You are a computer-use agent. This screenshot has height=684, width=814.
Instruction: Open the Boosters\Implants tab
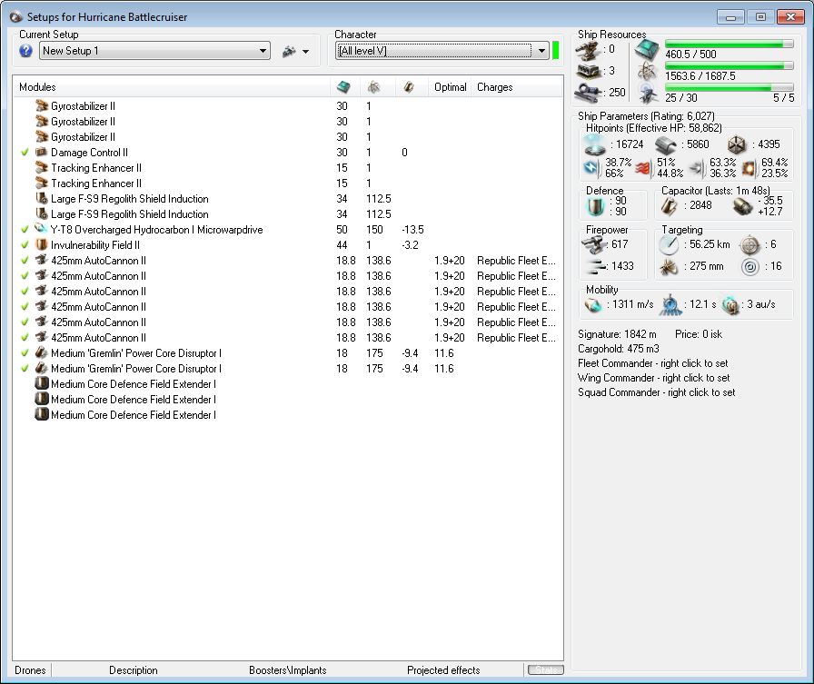[288, 670]
